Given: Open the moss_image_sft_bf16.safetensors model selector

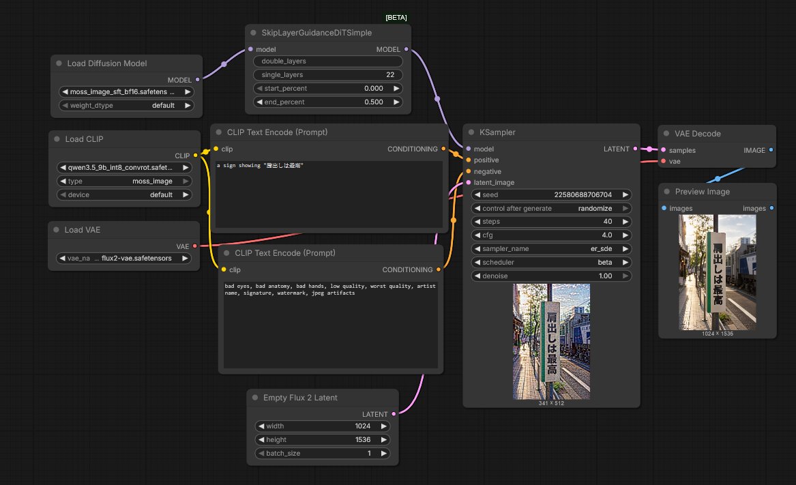Looking at the screenshot, I should point(126,92).
